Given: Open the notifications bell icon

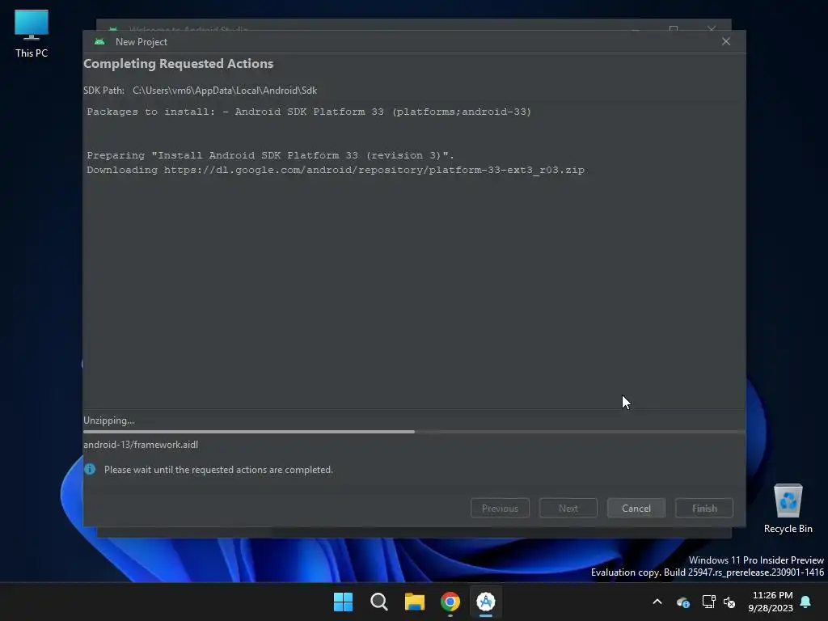Looking at the screenshot, I should point(806,602).
